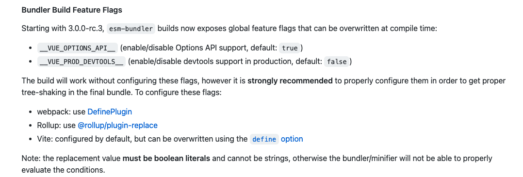
Task: Click the 'option' link after define
Action: tap(292, 139)
